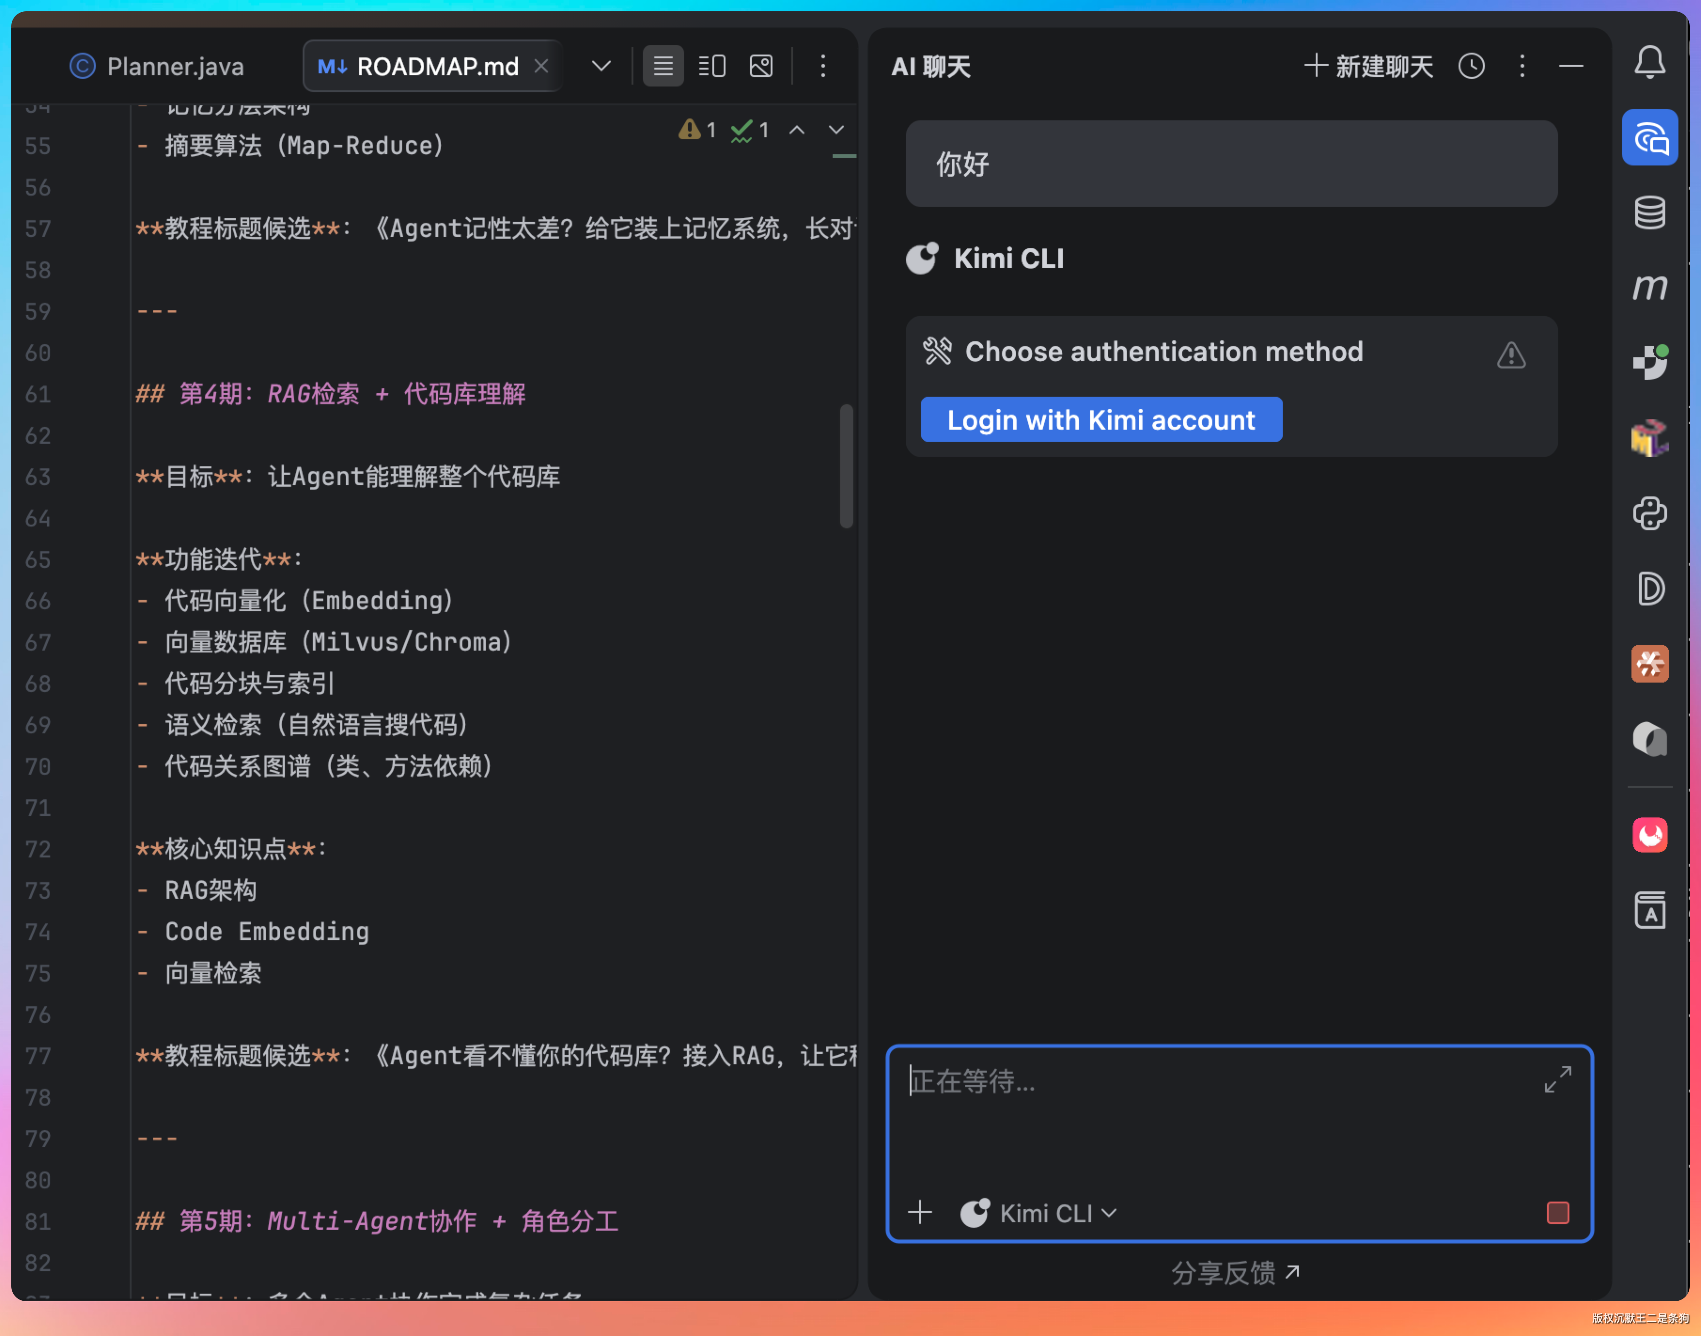Show chat history clock icon

coord(1471,66)
